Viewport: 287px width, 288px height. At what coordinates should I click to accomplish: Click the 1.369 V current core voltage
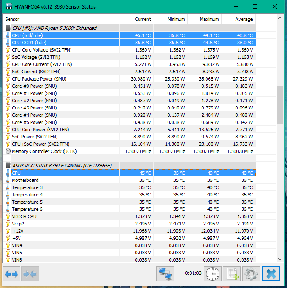coord(143,50)
